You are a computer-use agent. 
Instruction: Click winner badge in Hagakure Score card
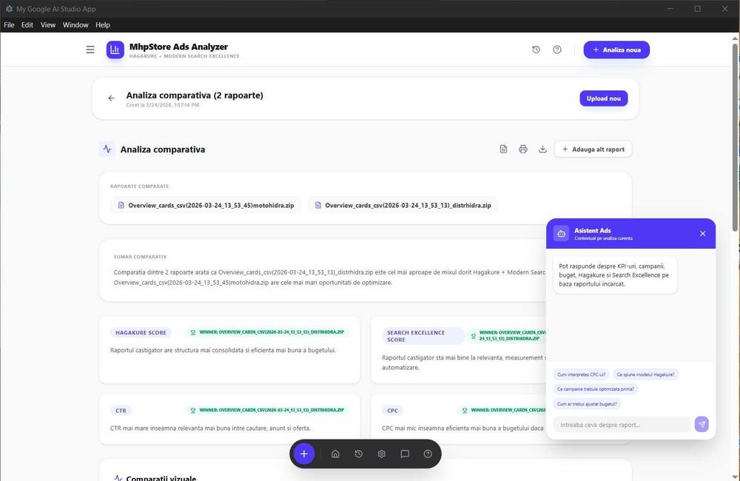point(266,332)
